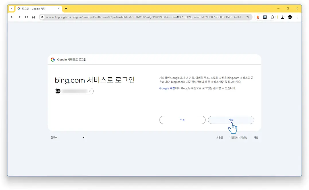
Task: Refresh the current page
Action: 26,17
